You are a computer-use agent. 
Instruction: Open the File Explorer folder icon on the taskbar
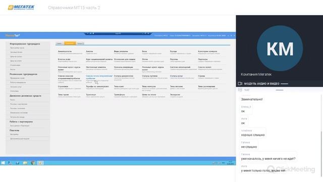tap(25, 163)
